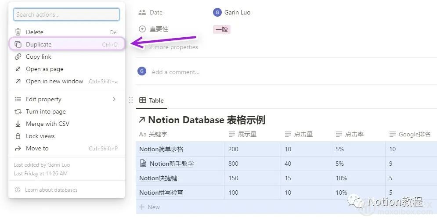This screenshot has width=437, height=221.
Task: Click the text icon on 展示量 header
Action: (x=232, y=134)
